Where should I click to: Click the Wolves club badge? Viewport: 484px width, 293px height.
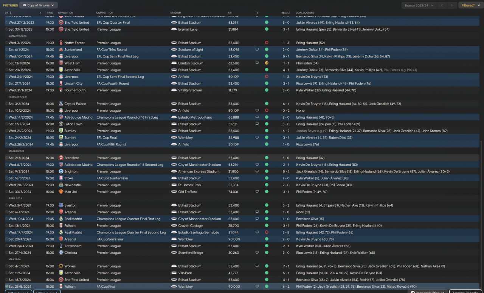tap(61, 266)
